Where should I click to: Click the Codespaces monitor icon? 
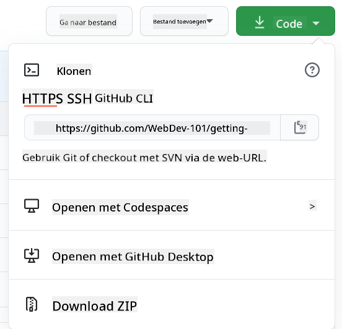[32, 206]
